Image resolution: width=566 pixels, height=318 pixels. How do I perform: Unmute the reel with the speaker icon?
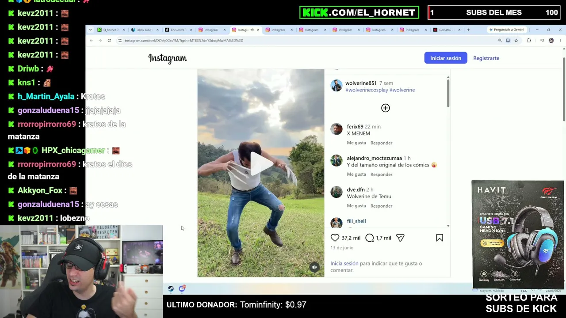point(314,267)
